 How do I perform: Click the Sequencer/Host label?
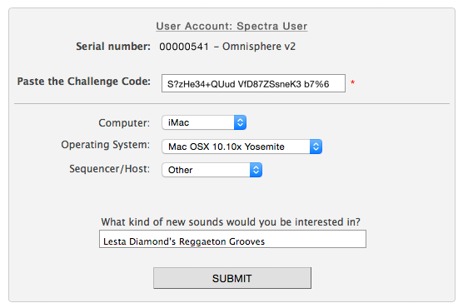(x=110, y=169)
